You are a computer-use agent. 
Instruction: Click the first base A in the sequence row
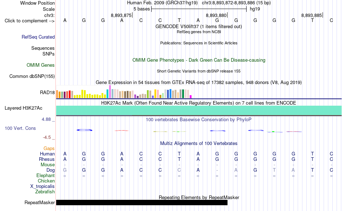tap(65, 20)
